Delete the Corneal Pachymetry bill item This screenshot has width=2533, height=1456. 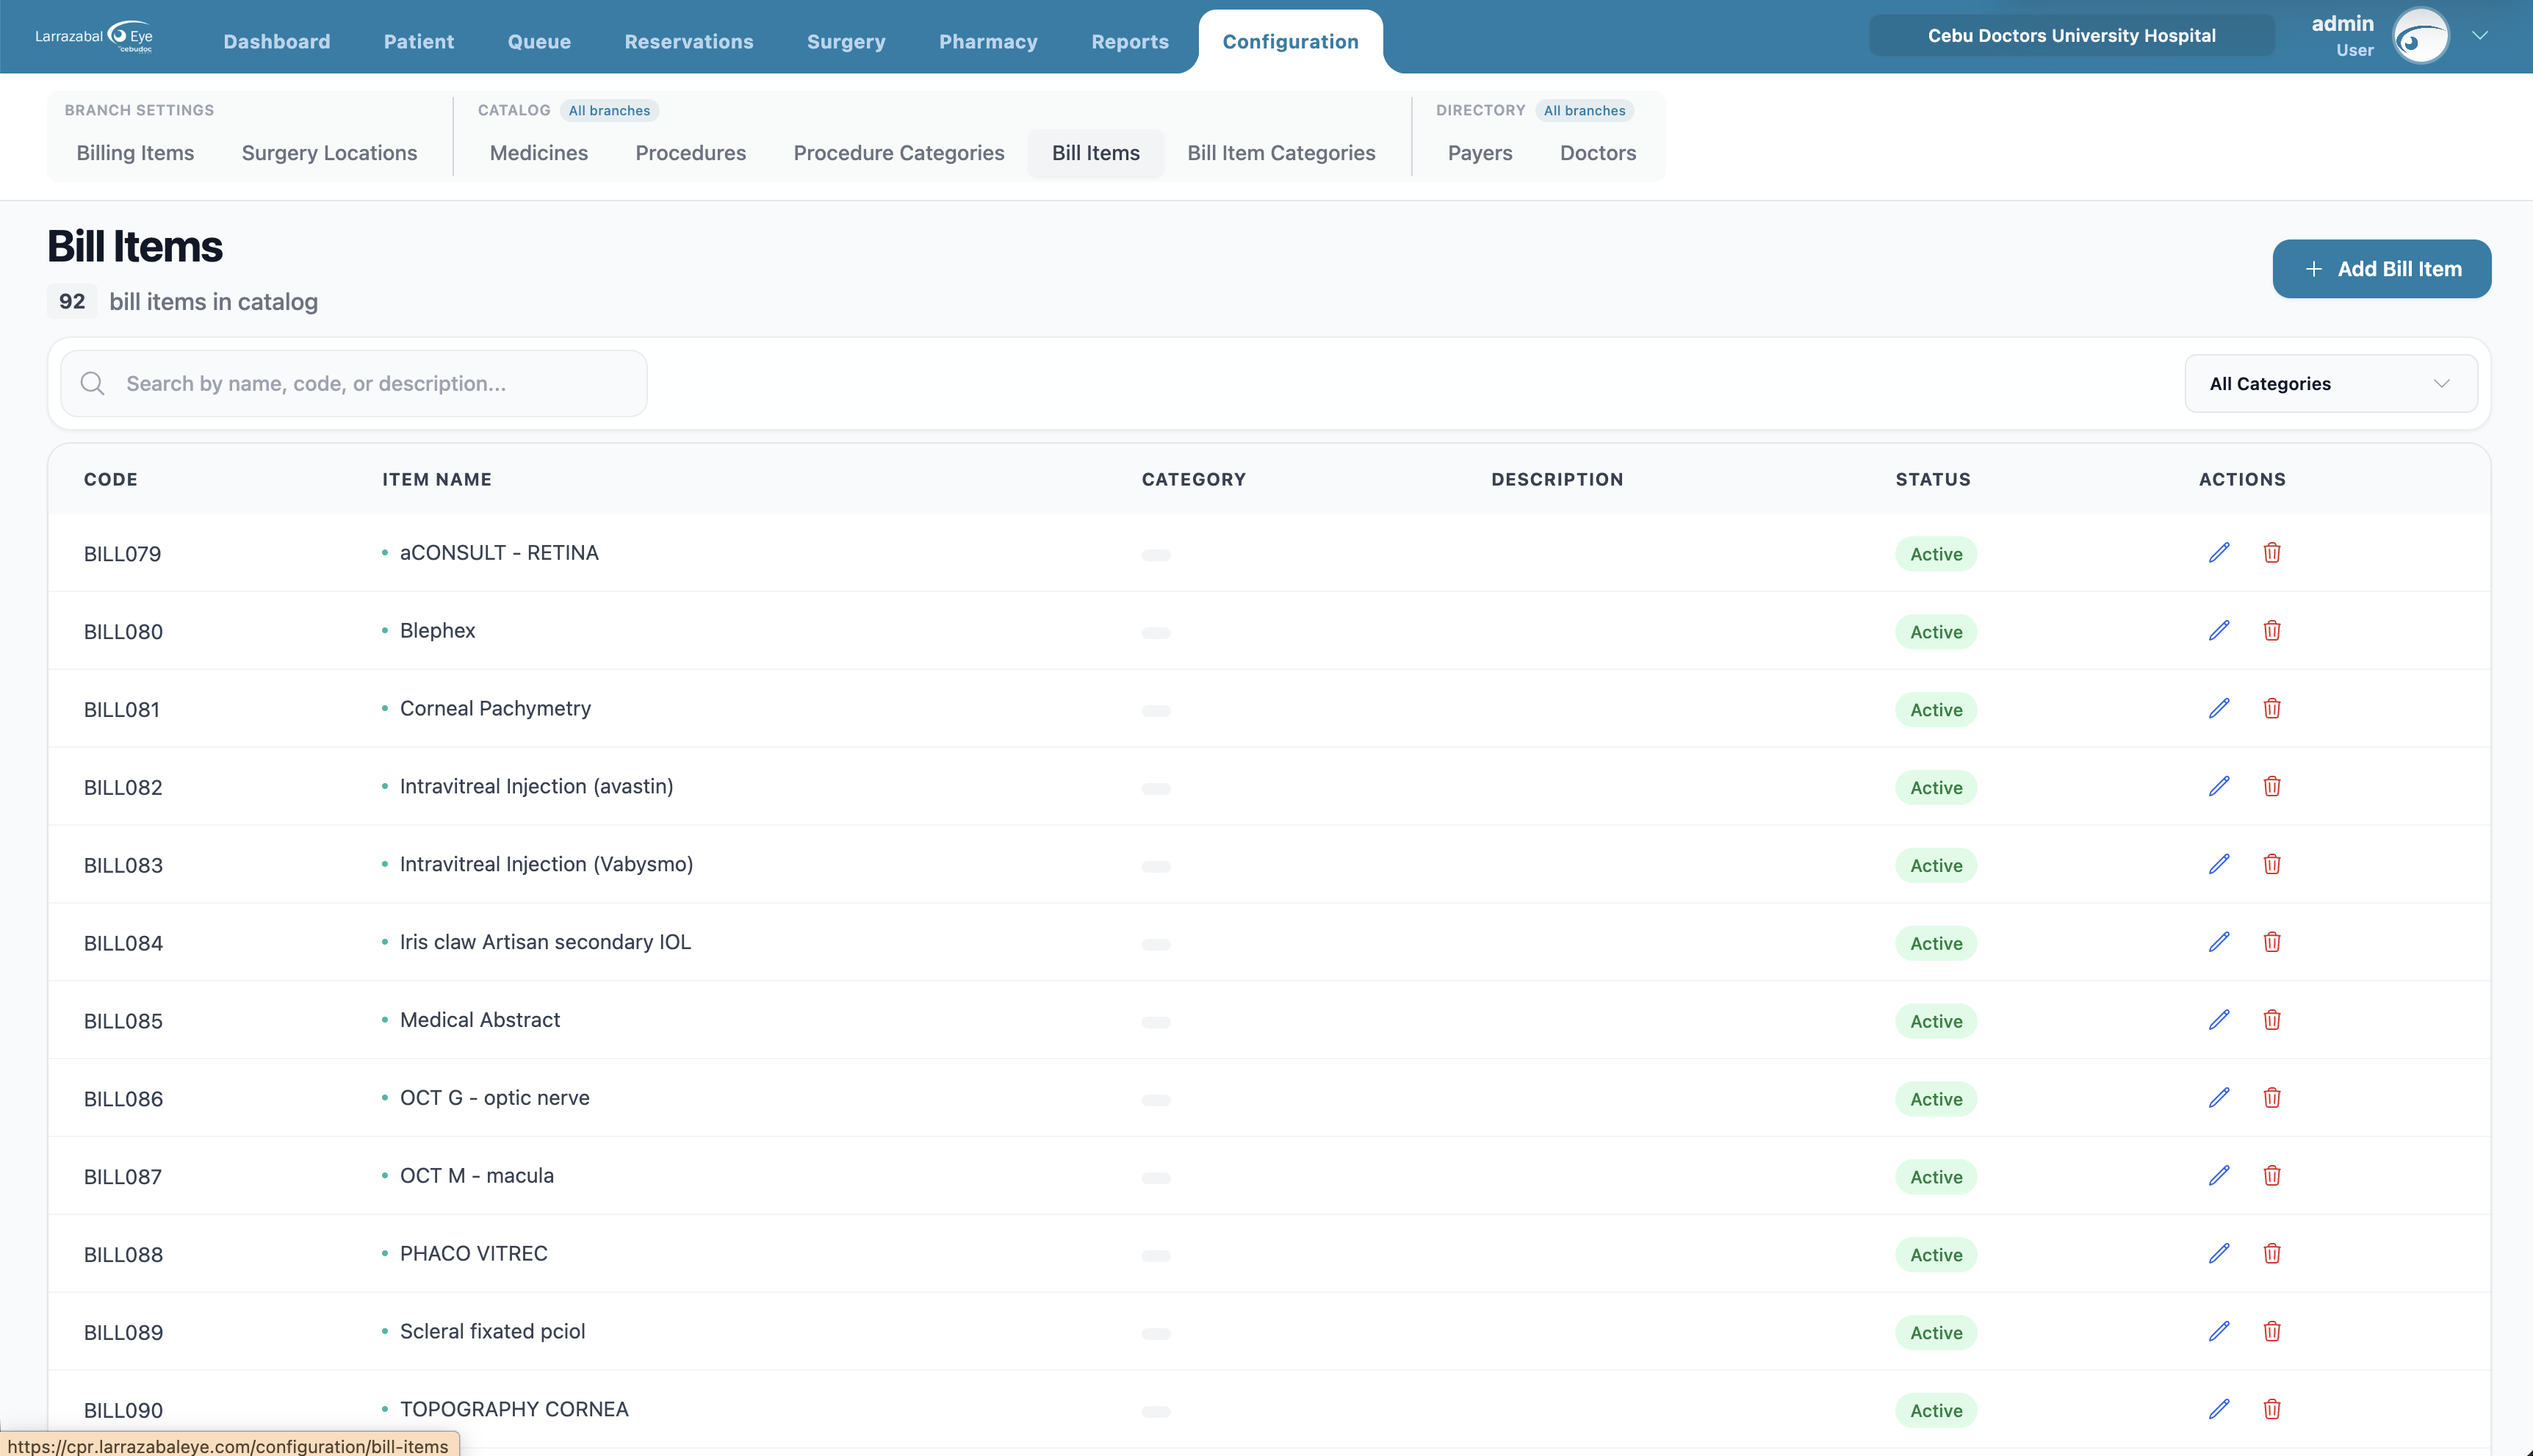(x=2272, y=709)
